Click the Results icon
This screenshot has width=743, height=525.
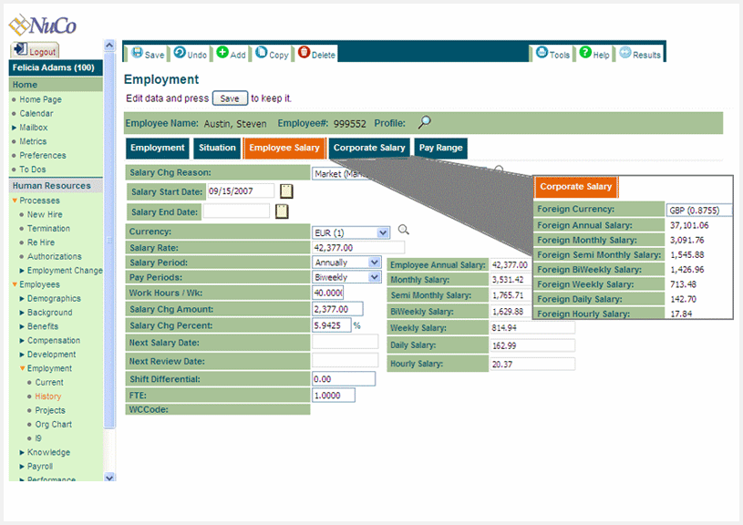[625, 53]
